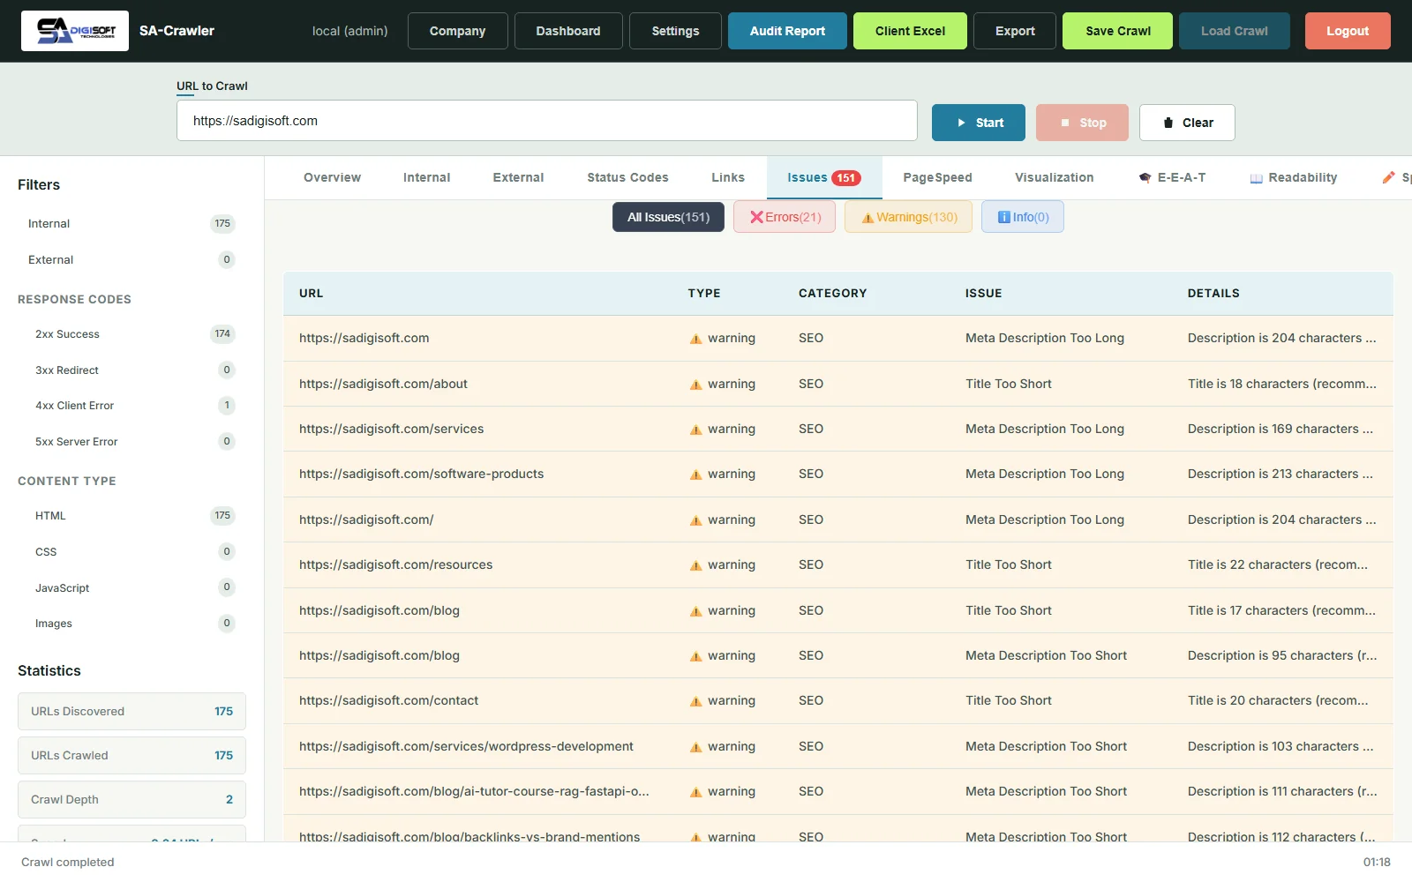Click the 'Title is 17 characters' details cell
Viewport: 1412px width, 882px height.
click(1281, 610)
